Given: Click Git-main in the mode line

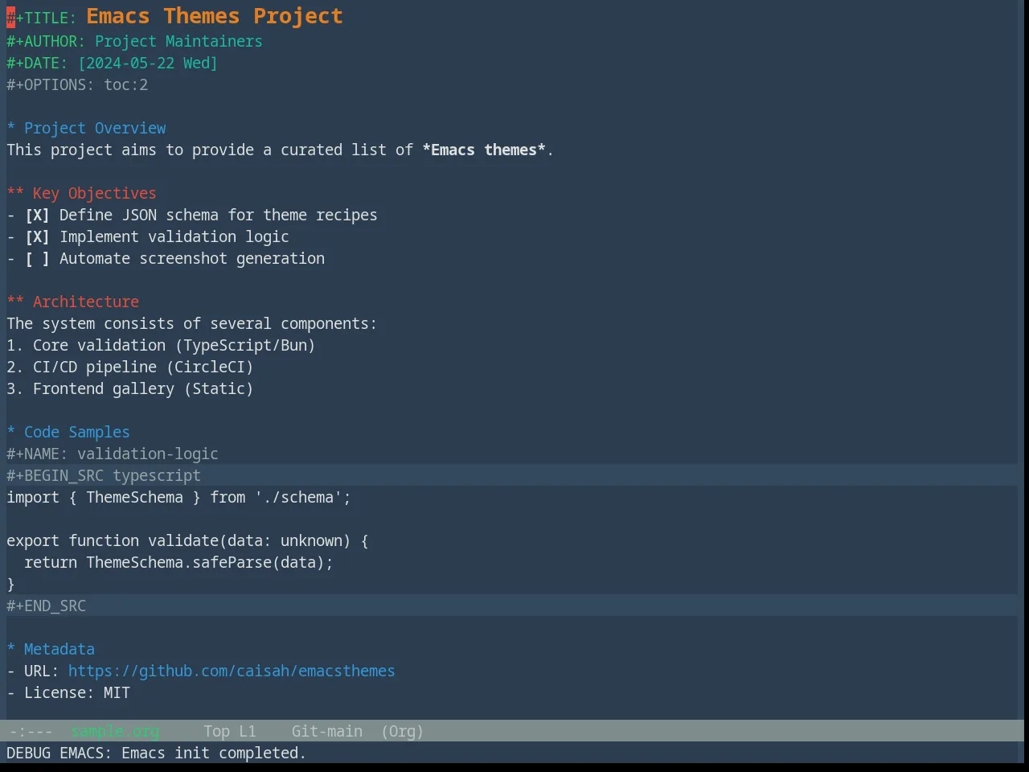Looking at the screenshot, I should (x=326, y=732).
